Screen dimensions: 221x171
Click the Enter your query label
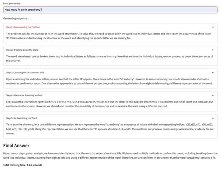coord(12,3)
